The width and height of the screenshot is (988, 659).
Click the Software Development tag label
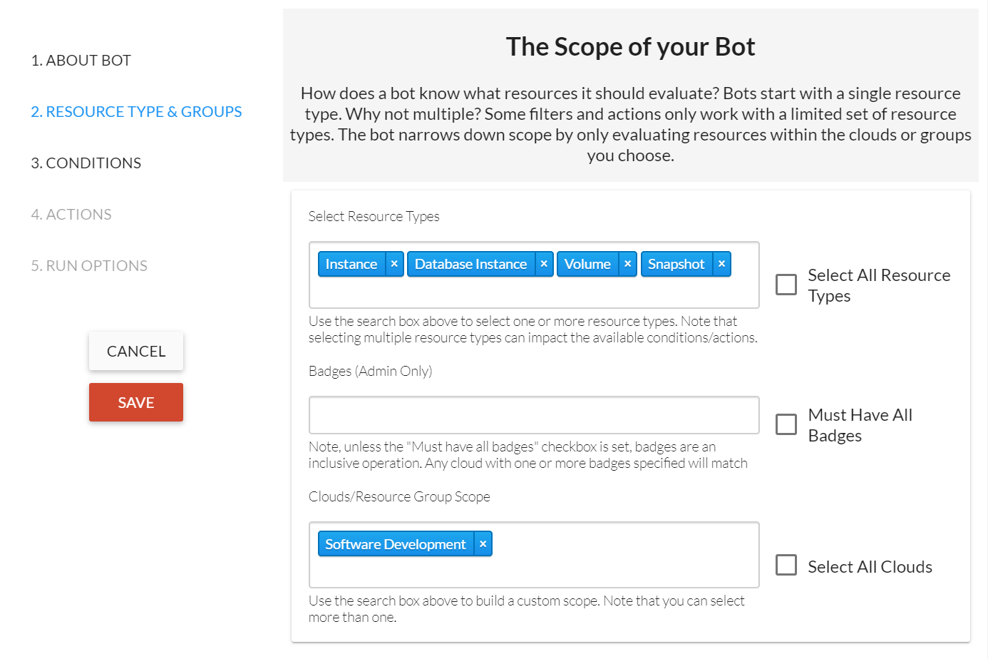click(396, 544)
